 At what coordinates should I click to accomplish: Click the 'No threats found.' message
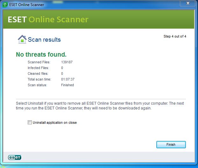(41, 54)
